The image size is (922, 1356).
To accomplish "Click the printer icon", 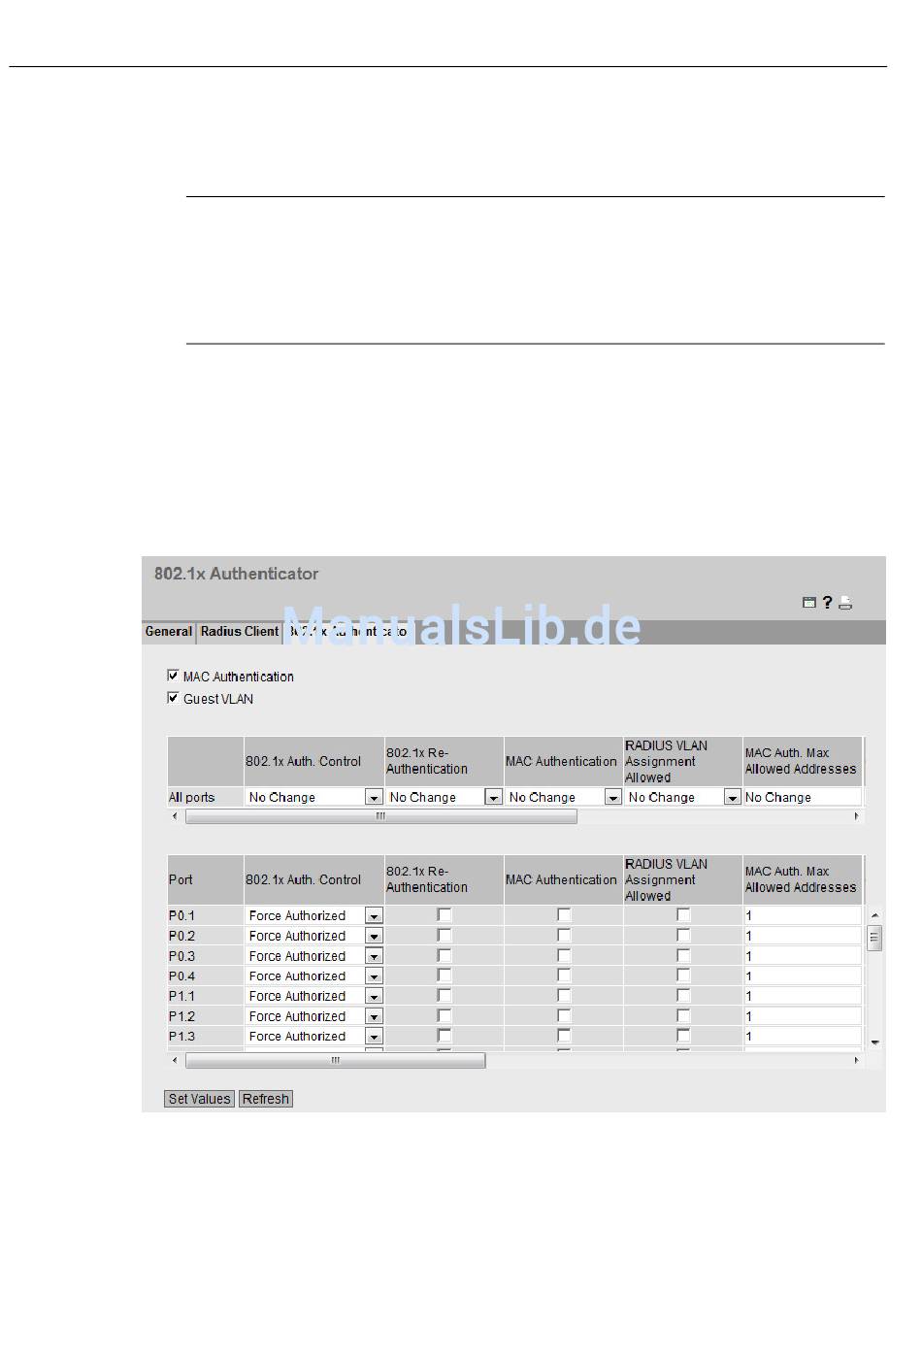I will [x=845, y=602].
